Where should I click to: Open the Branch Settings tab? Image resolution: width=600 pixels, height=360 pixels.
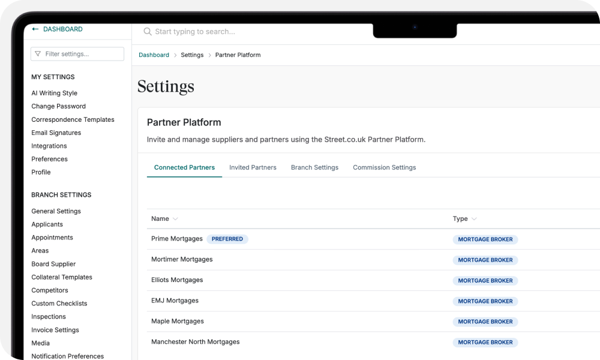(x=314, y=167)
